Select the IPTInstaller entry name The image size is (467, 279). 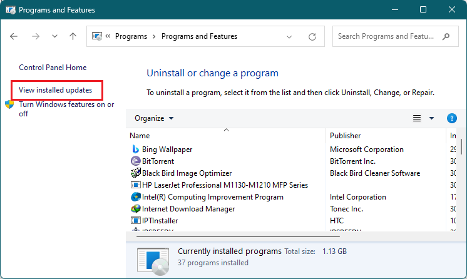(160, 221)
